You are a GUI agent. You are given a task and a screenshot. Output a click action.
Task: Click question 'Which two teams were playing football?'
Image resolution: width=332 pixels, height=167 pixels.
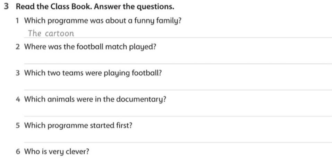pos(93,73)
